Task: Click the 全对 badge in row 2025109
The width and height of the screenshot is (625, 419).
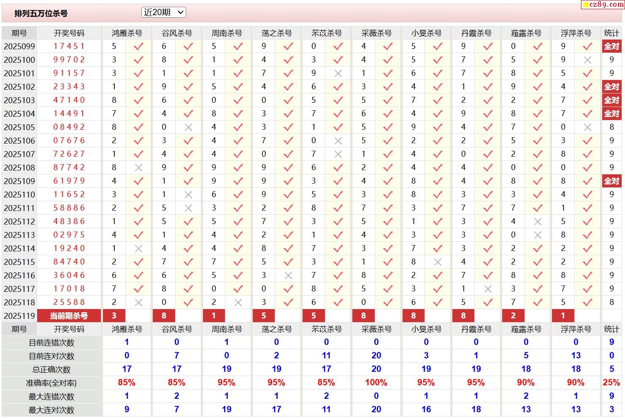Action: (611, 181)
